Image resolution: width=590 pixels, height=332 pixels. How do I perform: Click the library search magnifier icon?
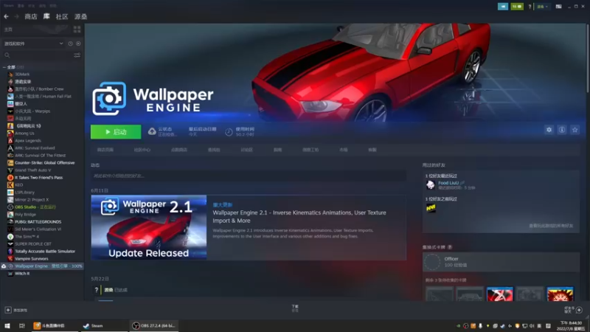pyautogui.click(x=7, y=55)
